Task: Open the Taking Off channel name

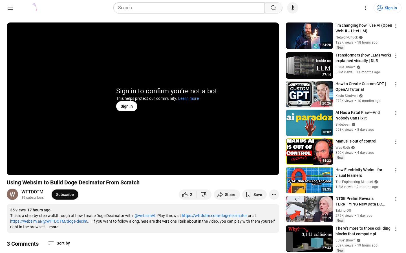Action: (x=343, y=211)
